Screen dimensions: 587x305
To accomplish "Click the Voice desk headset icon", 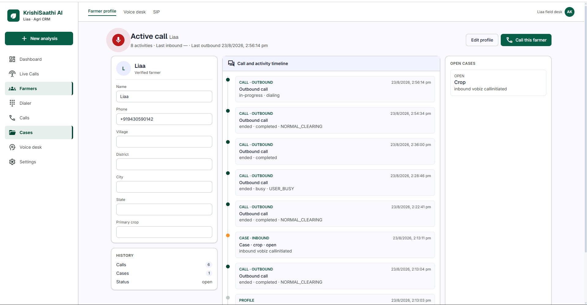I will coord(12,147).
